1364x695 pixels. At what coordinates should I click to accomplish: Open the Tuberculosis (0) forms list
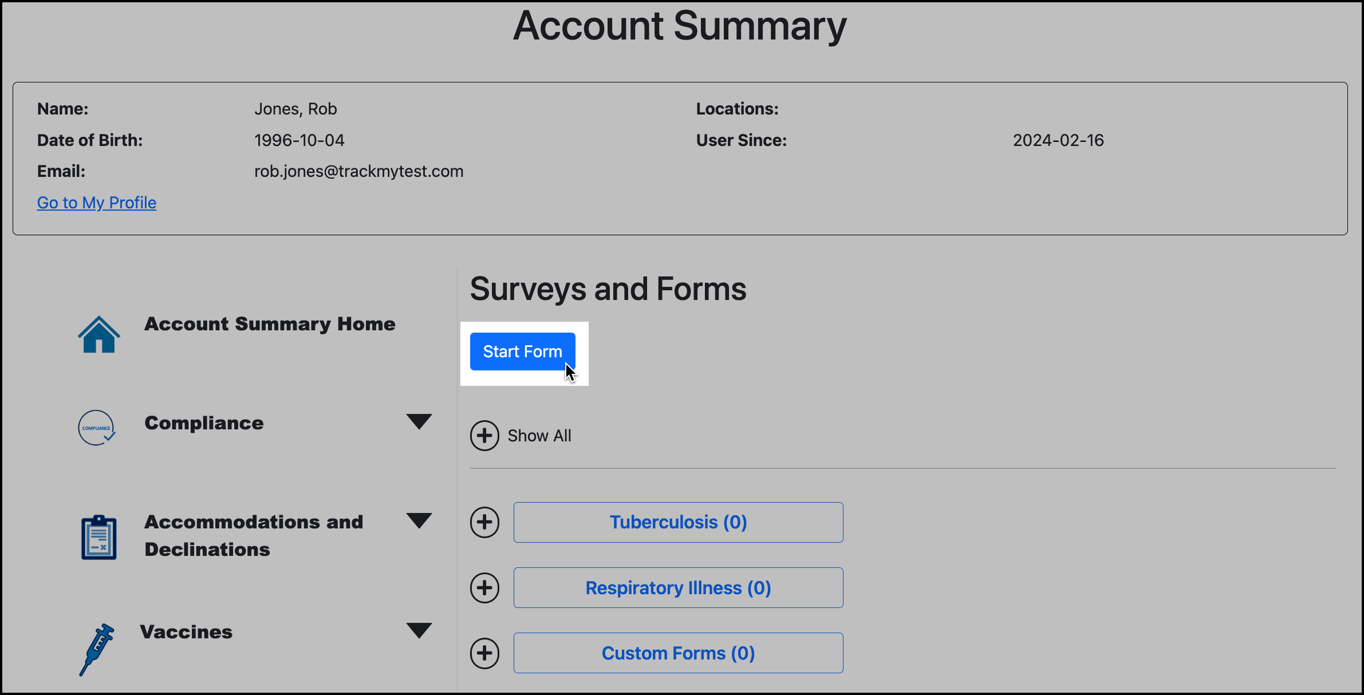coord(678,522)
